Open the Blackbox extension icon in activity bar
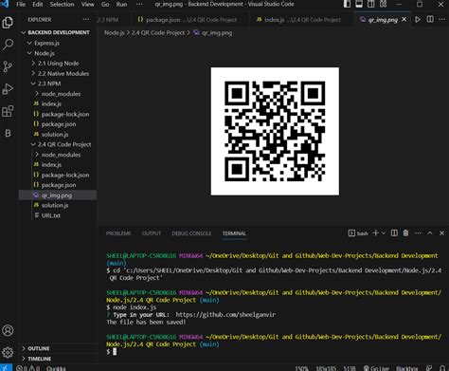Screen dimensions: 449x371 coord(8,133)
